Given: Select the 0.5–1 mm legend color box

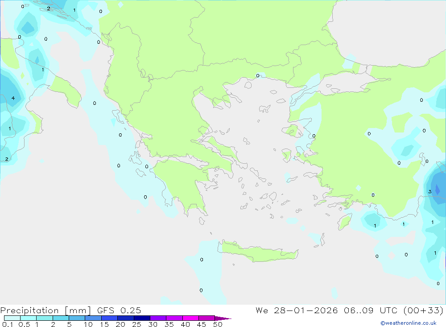Looking at the screenshot, I should click(29, 318).
